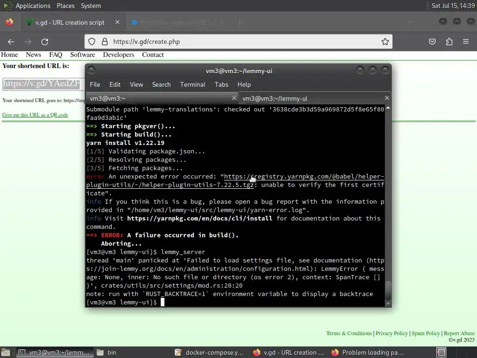Open Terms & Conditions link

point(349,333)
